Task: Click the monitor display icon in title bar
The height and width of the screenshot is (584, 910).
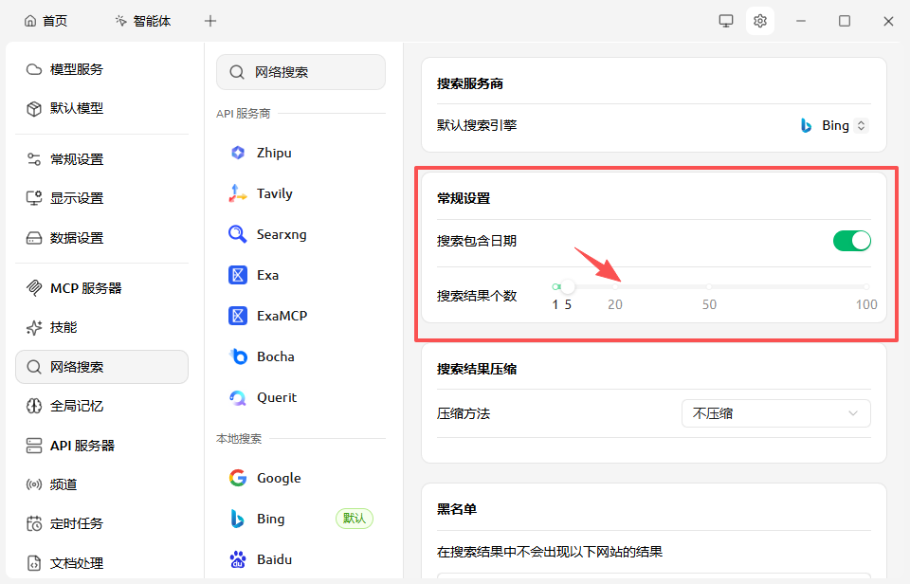Action: pos(725,21)
